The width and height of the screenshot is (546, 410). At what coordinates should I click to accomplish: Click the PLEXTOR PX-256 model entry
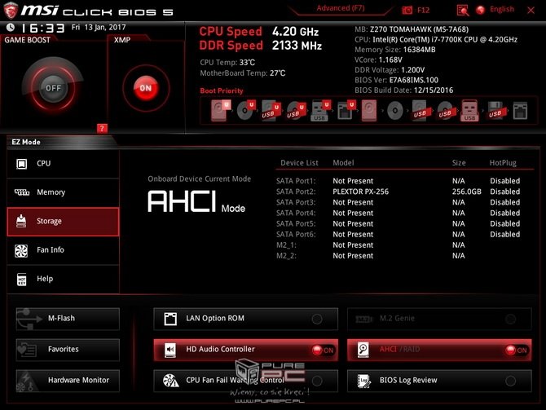(x=361, y=192)
